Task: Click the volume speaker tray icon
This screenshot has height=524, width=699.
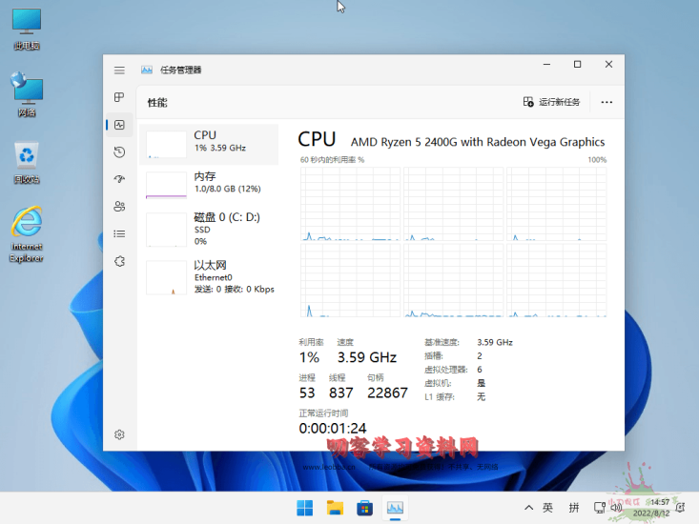Action: 616,508
